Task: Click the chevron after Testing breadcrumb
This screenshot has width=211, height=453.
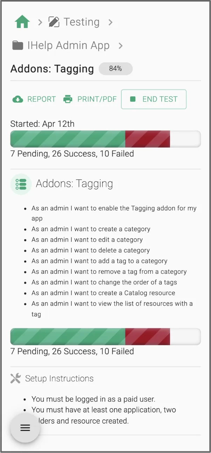Action: [111, 22]
